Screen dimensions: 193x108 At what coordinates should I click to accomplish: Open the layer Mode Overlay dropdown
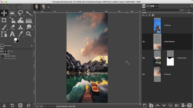coord(164,10)
